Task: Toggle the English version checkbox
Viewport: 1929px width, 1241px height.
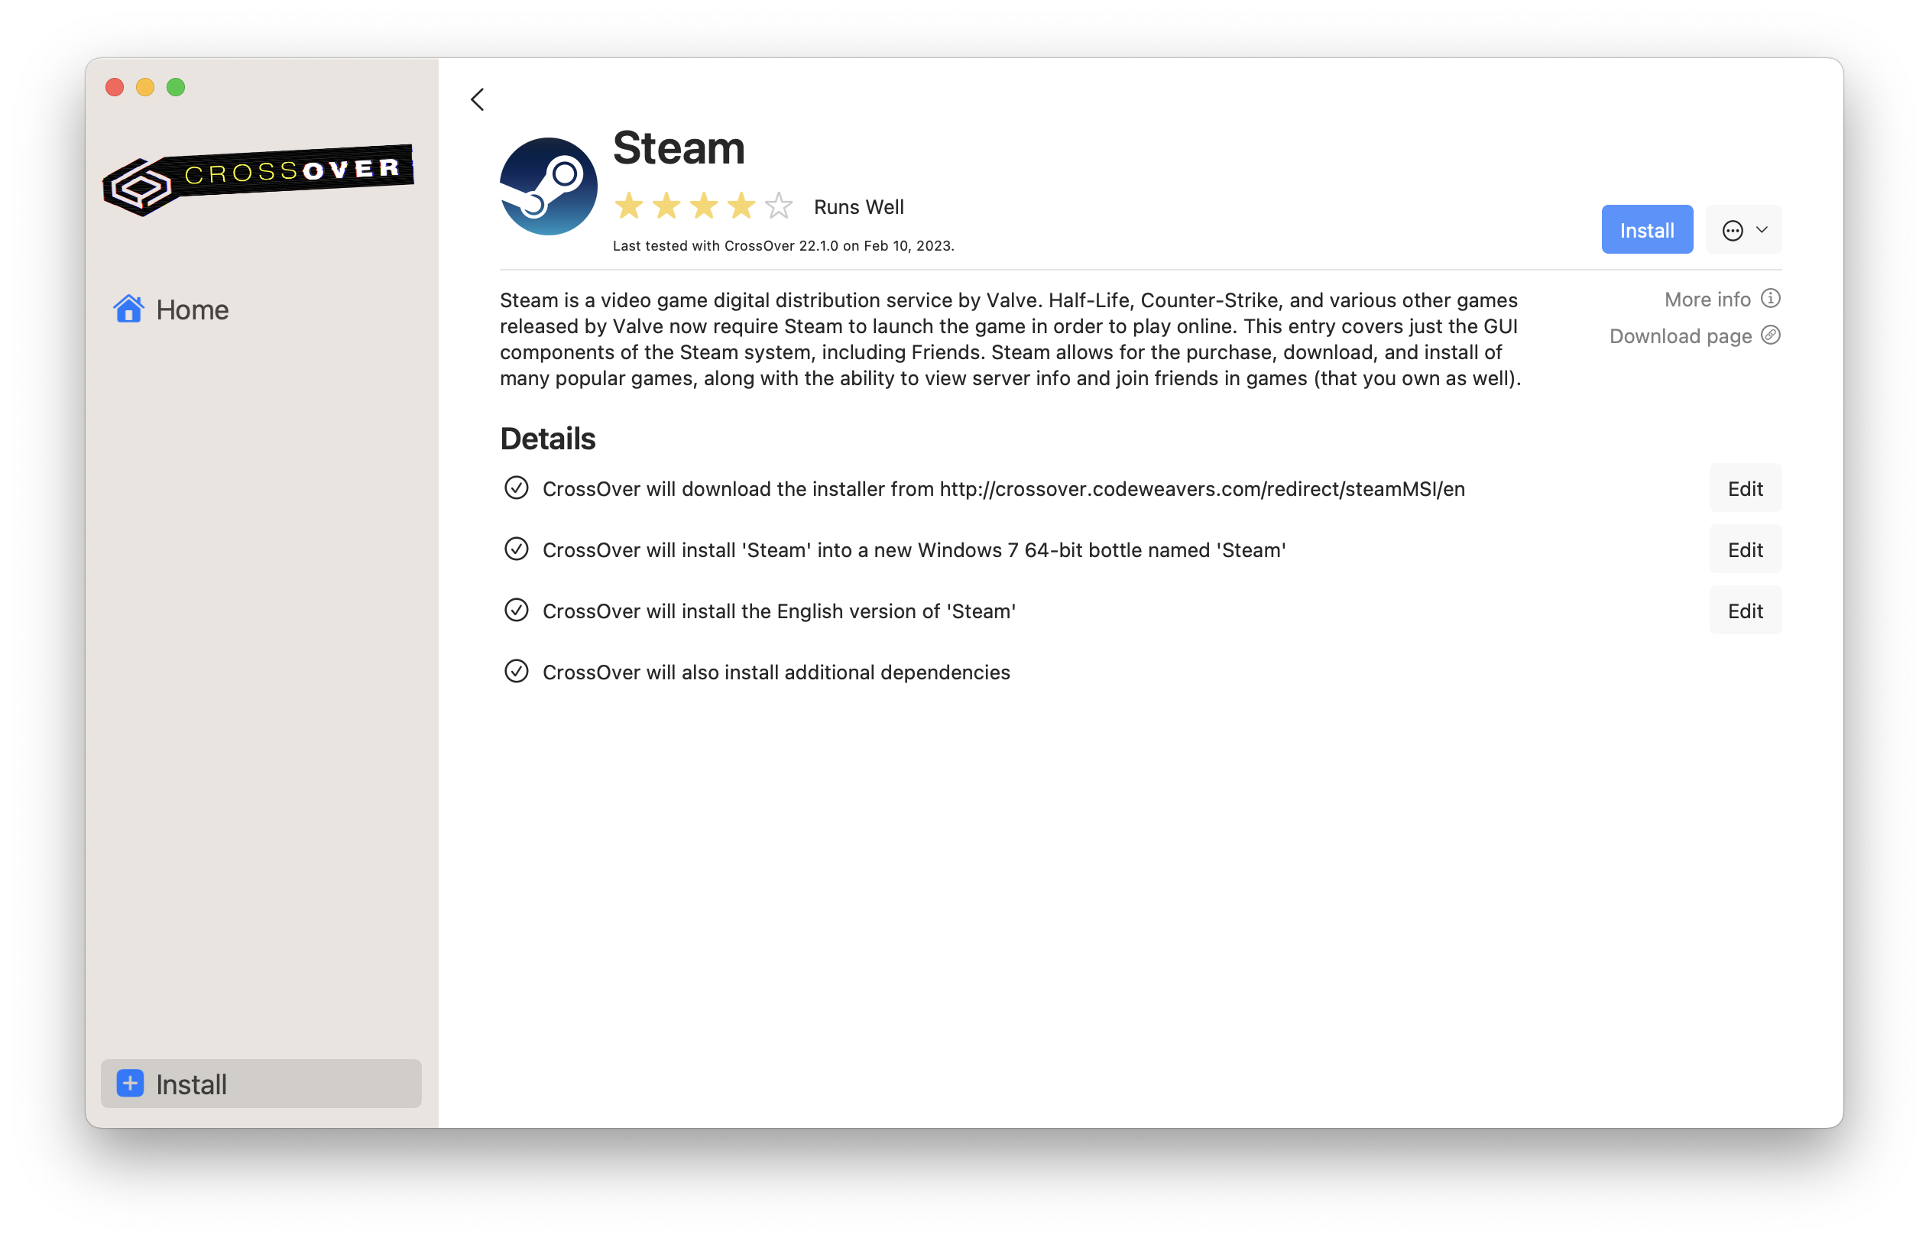Action: point(516,611)
